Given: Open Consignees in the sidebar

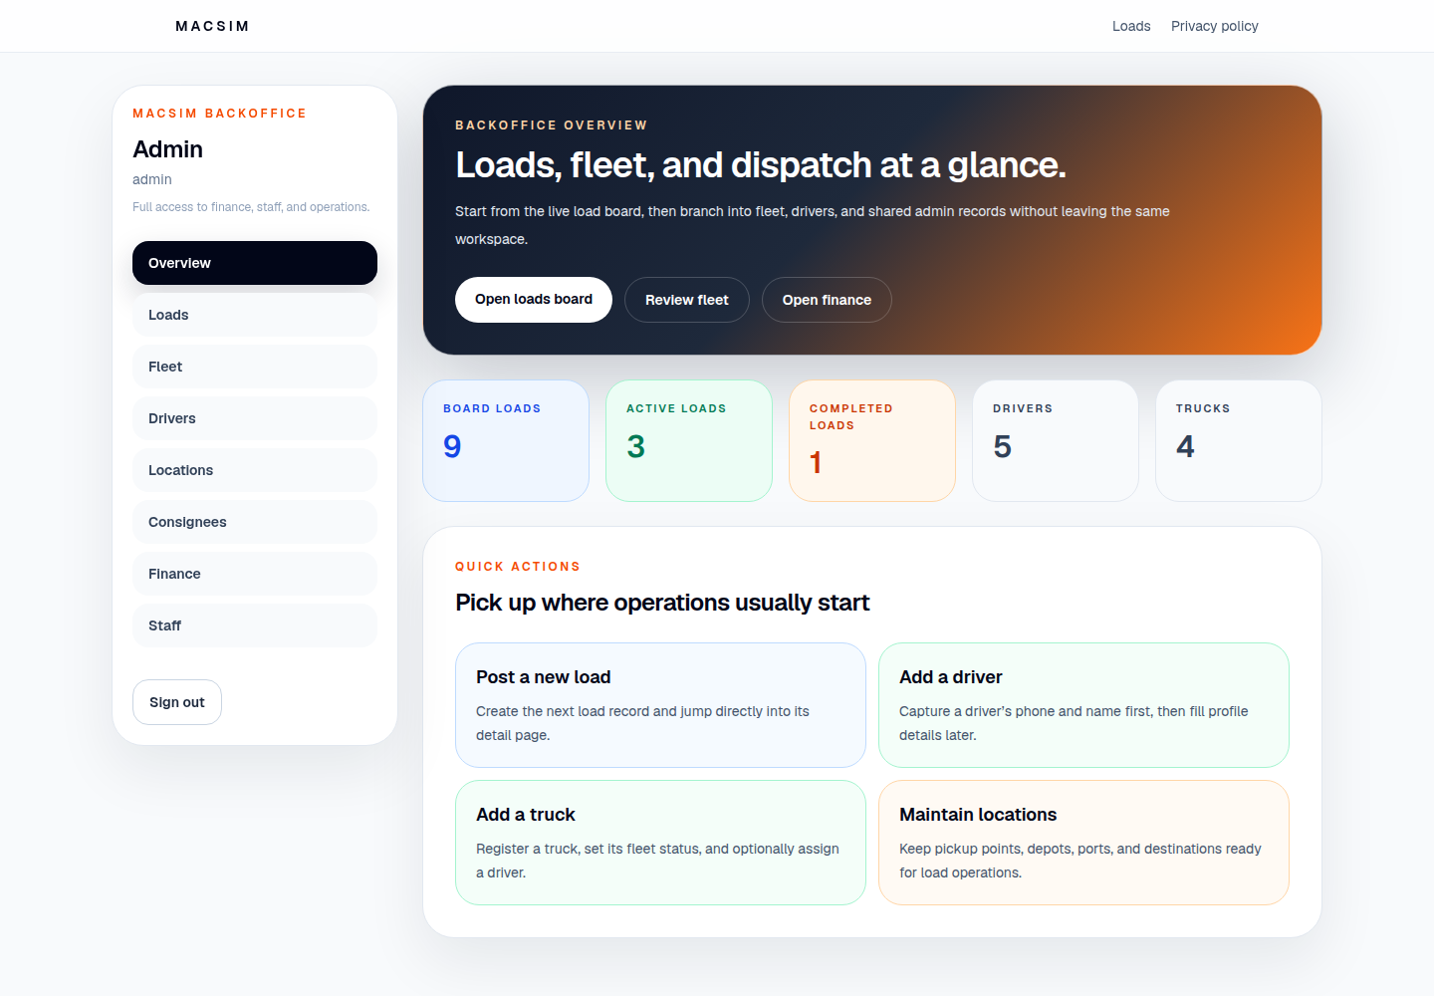Looking at the screenshot, I should coord(255,522).
